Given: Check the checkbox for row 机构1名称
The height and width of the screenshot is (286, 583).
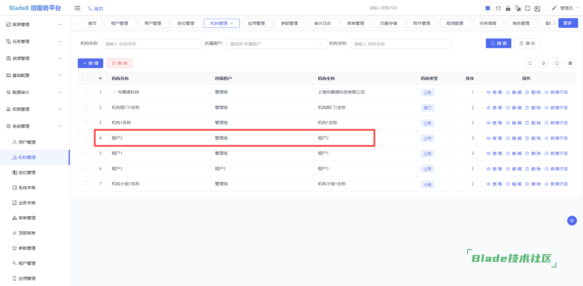Looking at the screenshot, I should [85, 122].
